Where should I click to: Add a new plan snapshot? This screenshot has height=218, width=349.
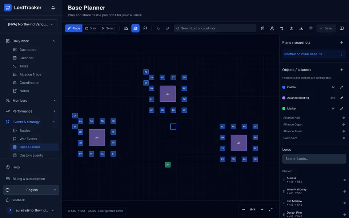(x=342, y=42)
